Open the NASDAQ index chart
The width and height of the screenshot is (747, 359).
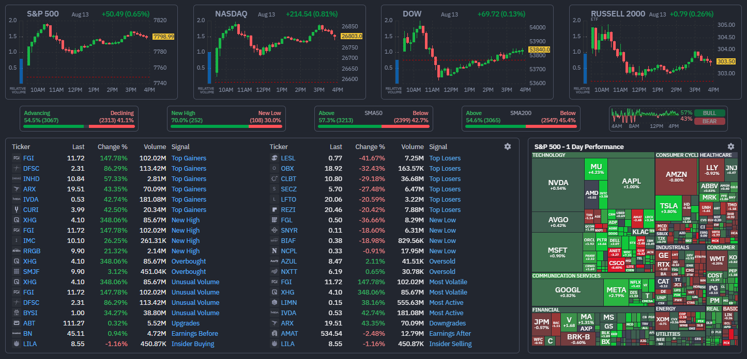(x=279, y=52)
